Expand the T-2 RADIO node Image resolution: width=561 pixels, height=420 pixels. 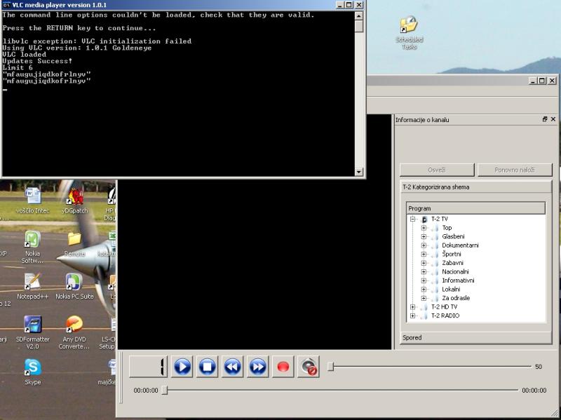pyautogui.click(x=413, y=316)
